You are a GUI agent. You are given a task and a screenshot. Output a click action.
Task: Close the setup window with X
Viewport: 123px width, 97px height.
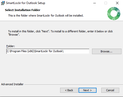117,3
